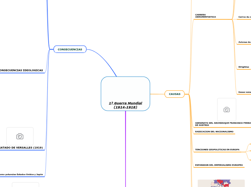Select the CAUSAS branch node
251x187 pixels.
(175, 94)
